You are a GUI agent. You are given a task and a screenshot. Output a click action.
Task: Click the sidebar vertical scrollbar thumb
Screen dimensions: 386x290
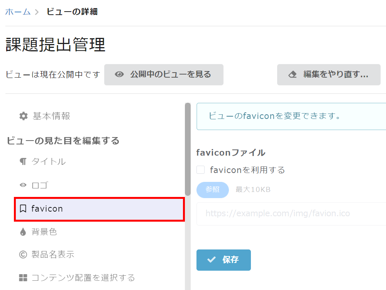[x=188, y=149]
